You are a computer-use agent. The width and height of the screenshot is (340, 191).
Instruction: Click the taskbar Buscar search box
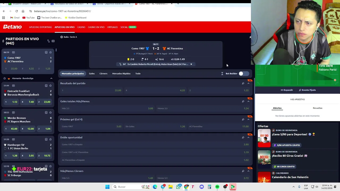click(131, 187)
